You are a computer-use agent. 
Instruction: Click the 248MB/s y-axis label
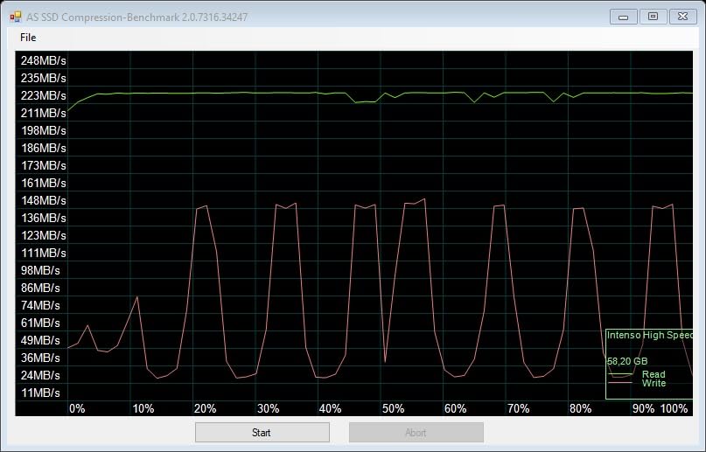(43, 60)
